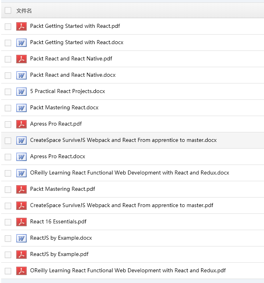Click the PDF icon for ReactJS by Example.pdf
Screen dimensions: 264x283
click(21, 254)
